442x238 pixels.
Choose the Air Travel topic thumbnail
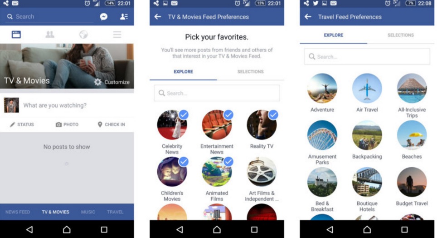coord(367,88)
